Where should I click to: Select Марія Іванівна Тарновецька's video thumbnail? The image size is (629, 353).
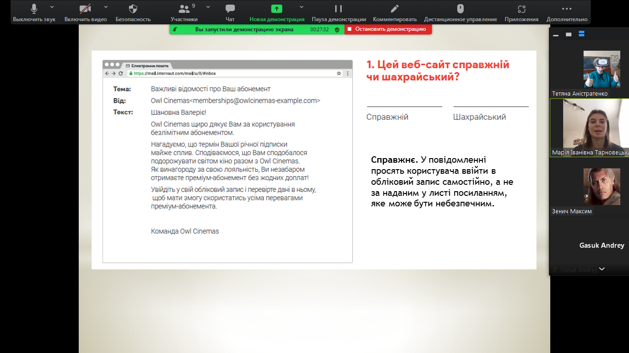(589, 125)
